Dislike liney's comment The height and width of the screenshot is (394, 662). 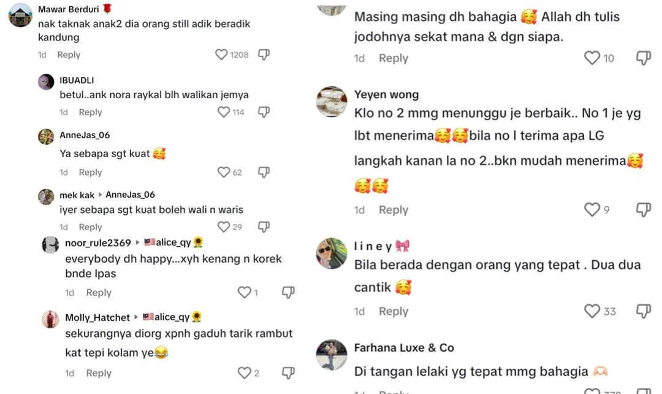click(644, 311)
